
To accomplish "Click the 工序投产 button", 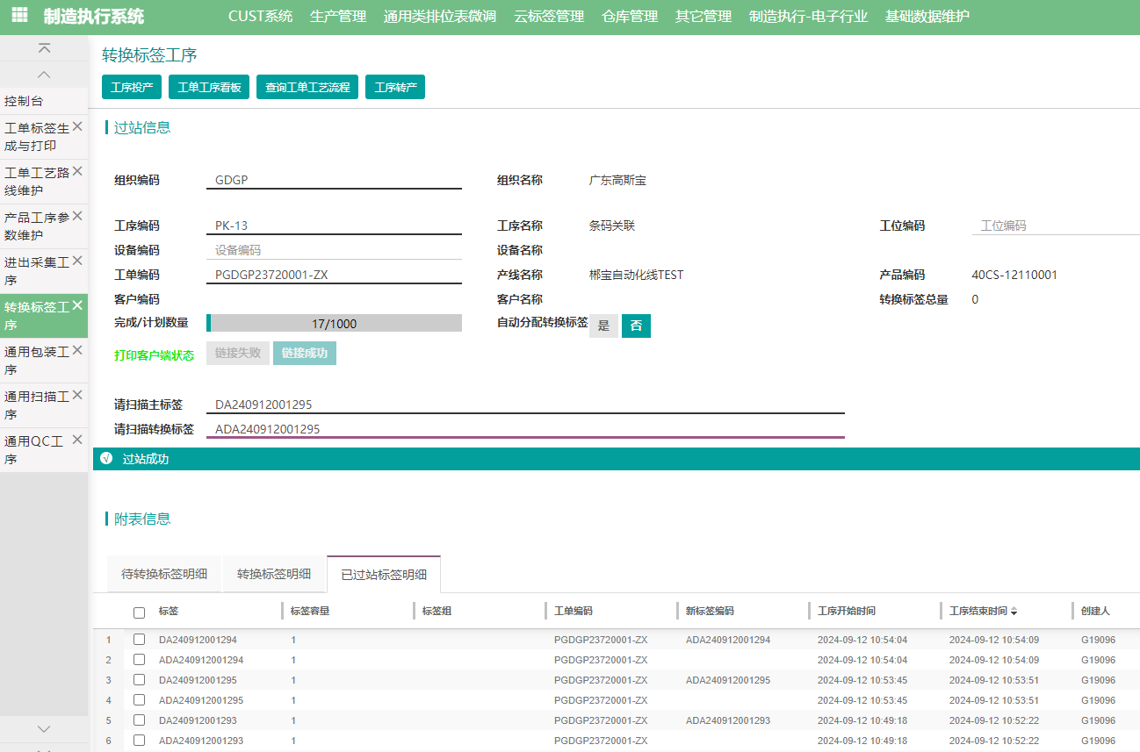I will coord(132,87).
